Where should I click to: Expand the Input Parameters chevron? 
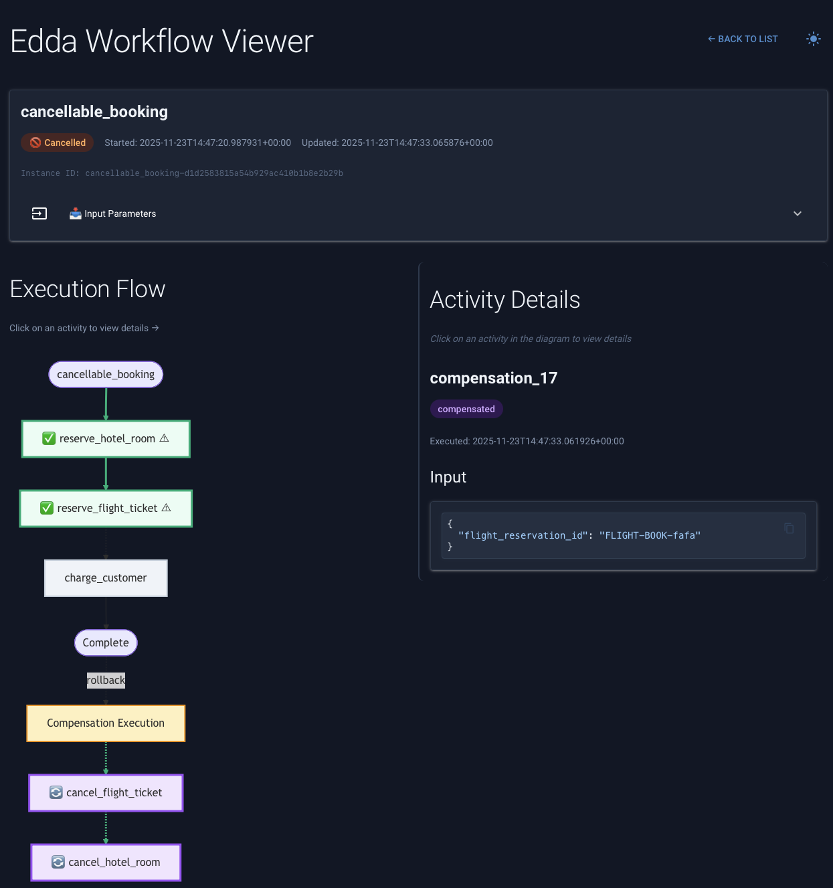[797, 213]
